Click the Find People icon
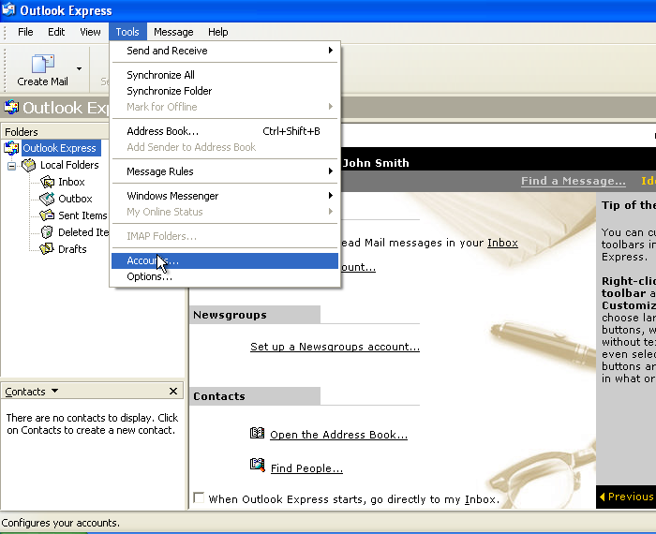This screenshot has width=656, height=534. pyautogui.click(x=258, y=465)
